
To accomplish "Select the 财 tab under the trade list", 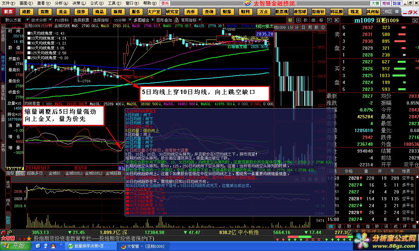I will pyautogui.click(x=349, y=226).
